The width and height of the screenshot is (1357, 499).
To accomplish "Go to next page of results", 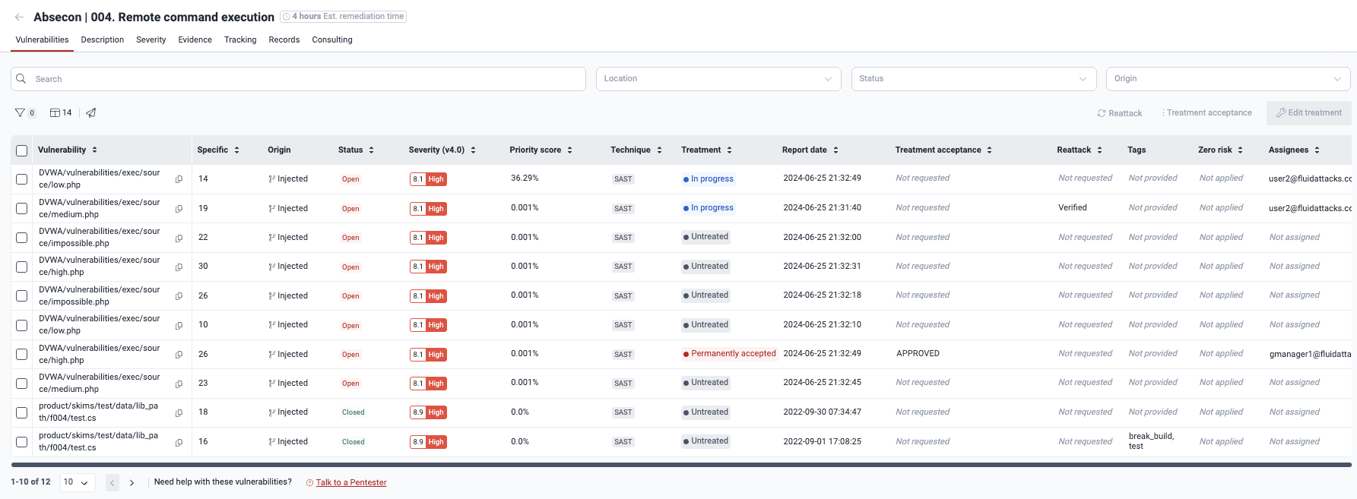I will 132,482.
